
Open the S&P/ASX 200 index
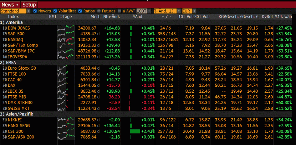pyautogui.click(x=21, y=137)
